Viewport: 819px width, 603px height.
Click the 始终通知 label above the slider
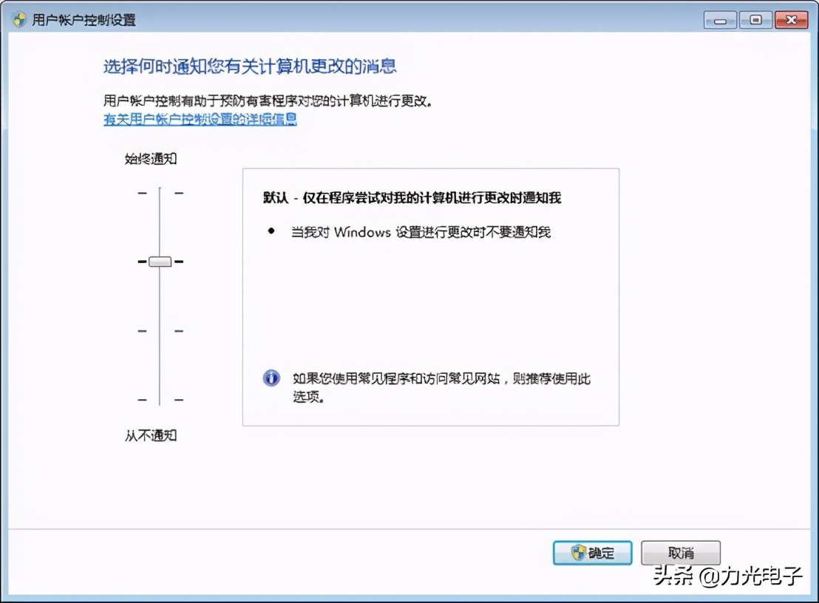[x=150, y=158]
